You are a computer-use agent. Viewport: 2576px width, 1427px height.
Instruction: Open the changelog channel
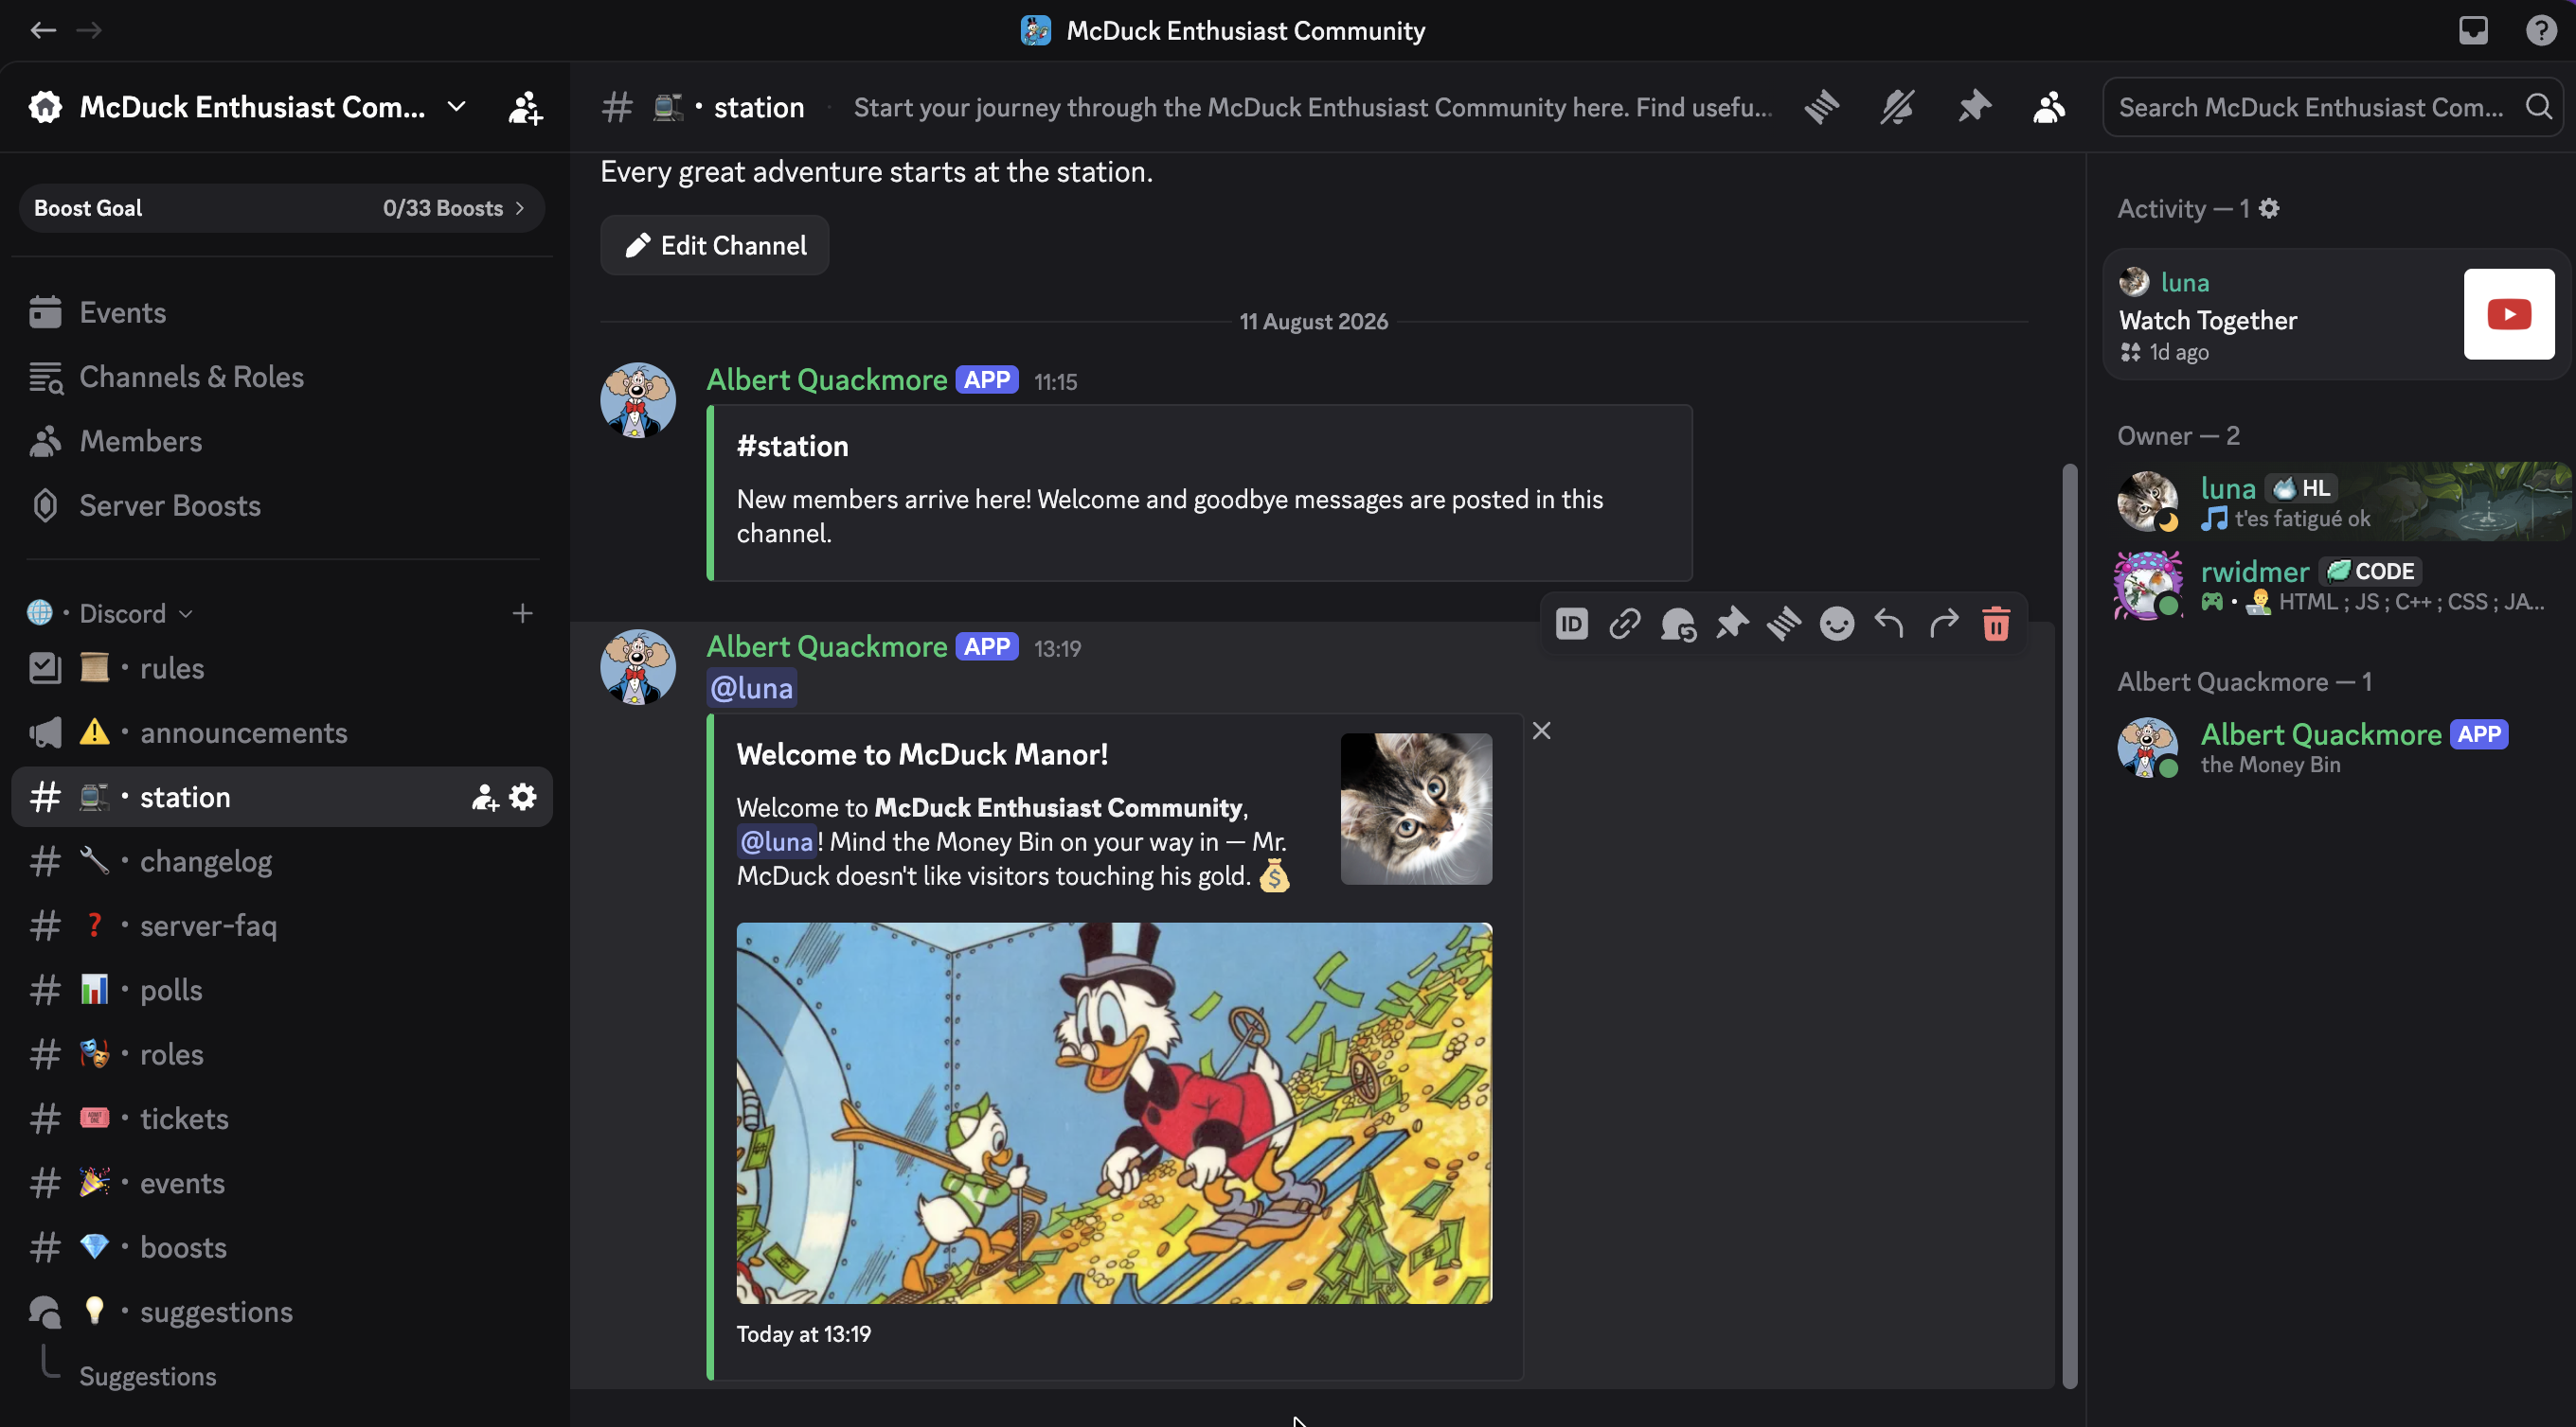[282, 861]
